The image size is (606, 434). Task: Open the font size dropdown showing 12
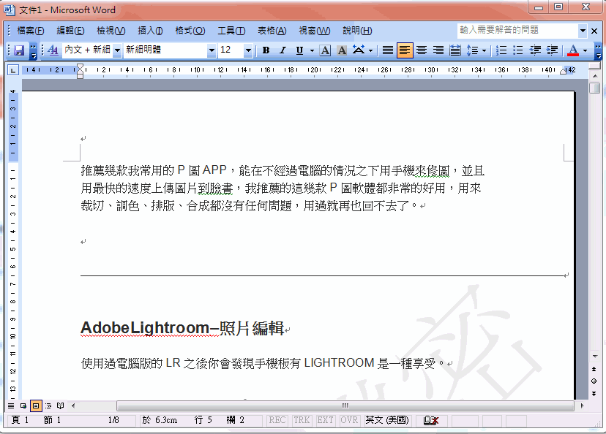[x=248, y=50]
